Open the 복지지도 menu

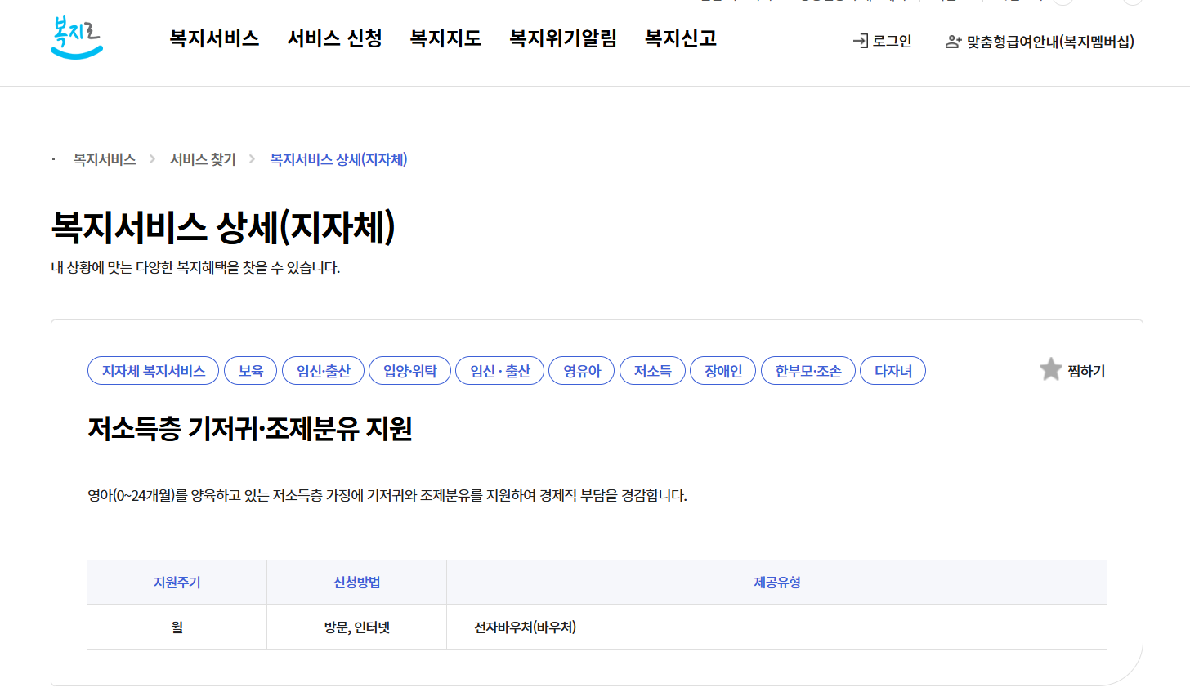click(445, 38)
